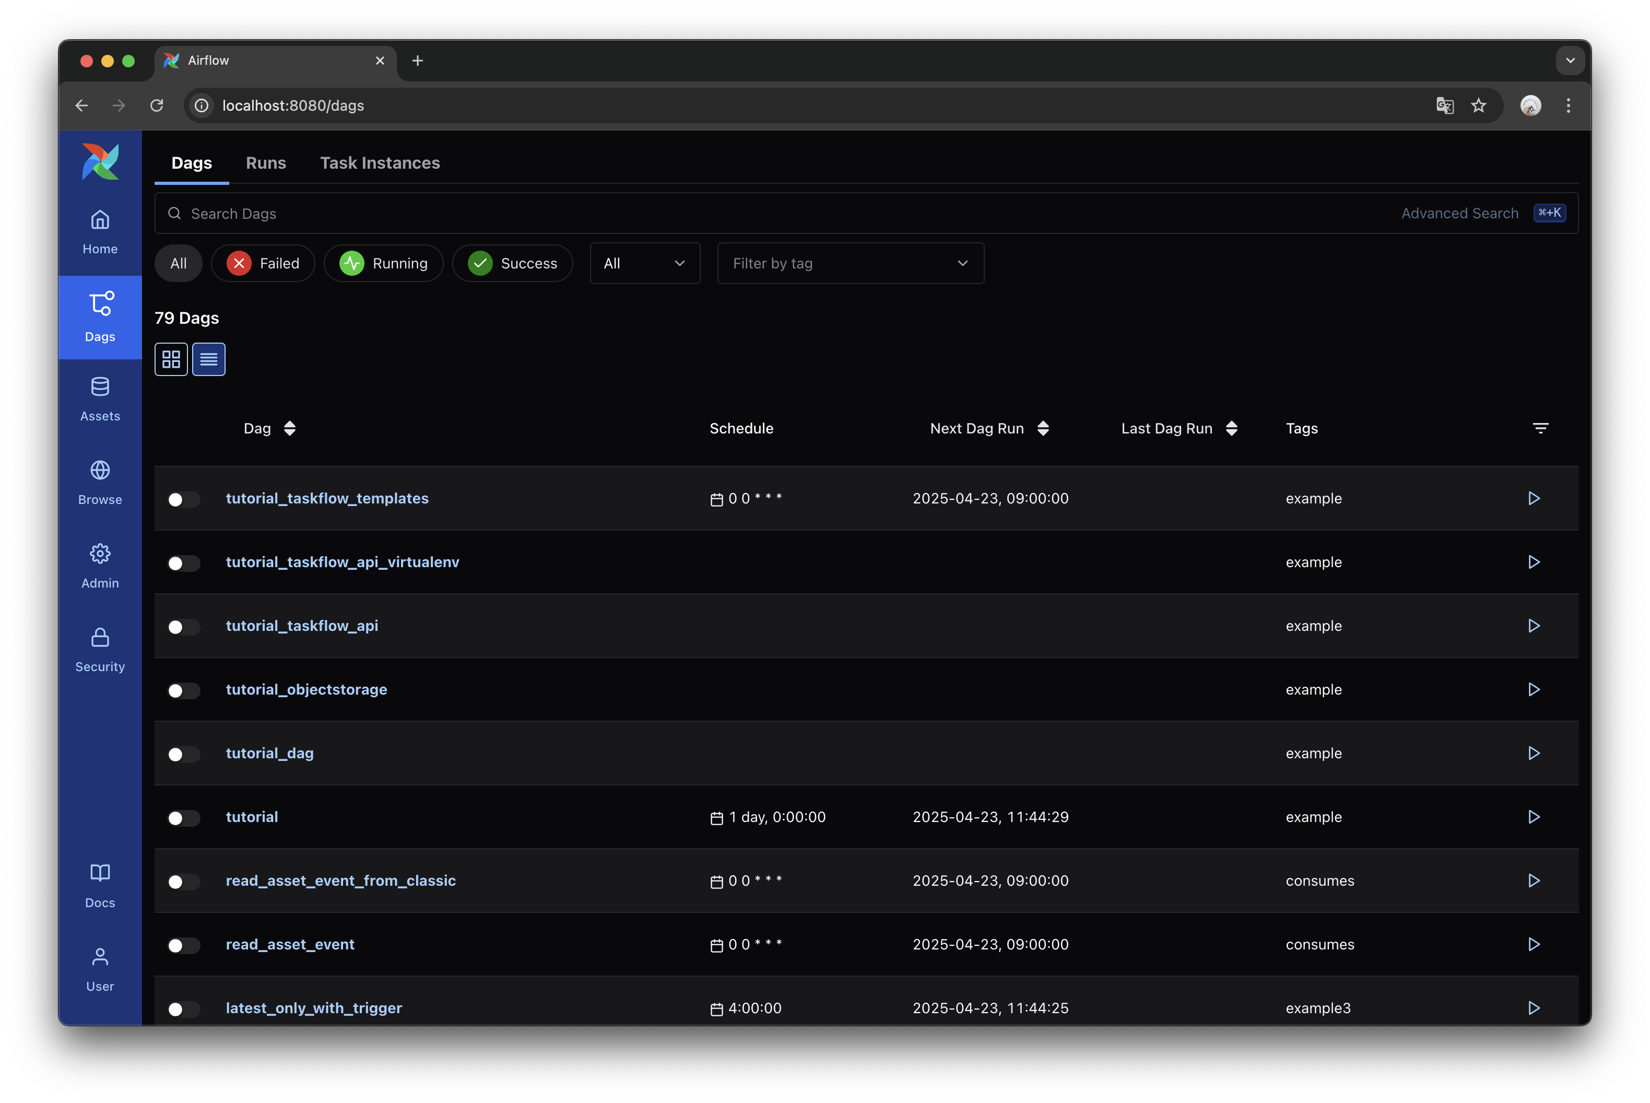Trigger the tutorial_objectstorage dag
The height and width of the screenshot is (1103, 1650).
tap(1533, 689)
